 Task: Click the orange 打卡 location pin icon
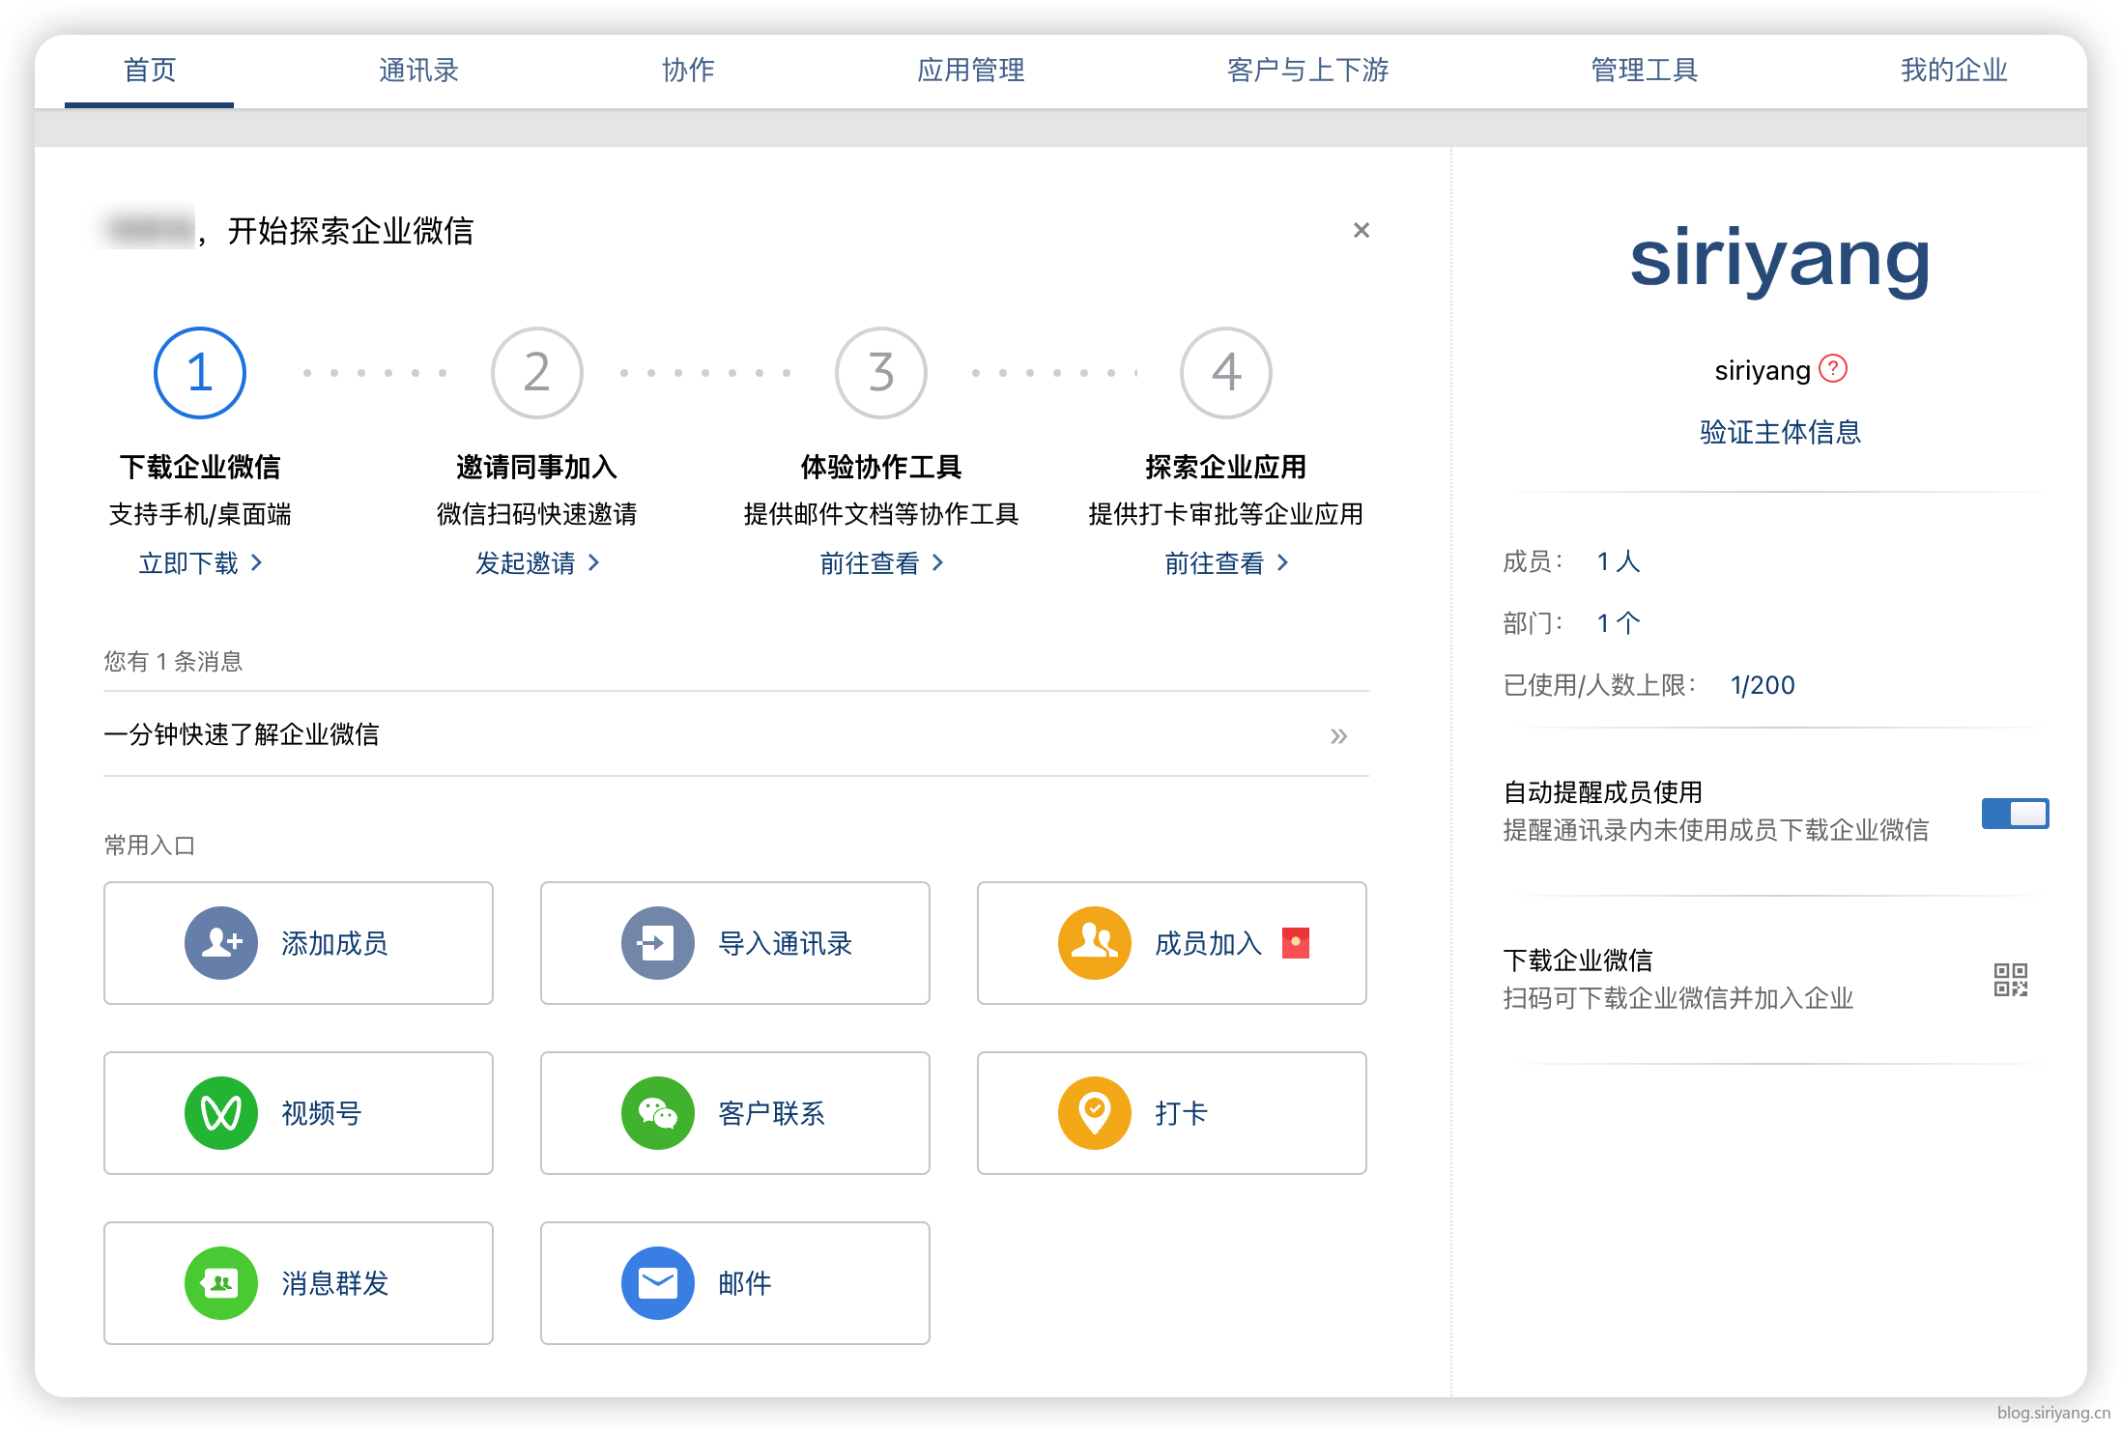point(1095,1112)
